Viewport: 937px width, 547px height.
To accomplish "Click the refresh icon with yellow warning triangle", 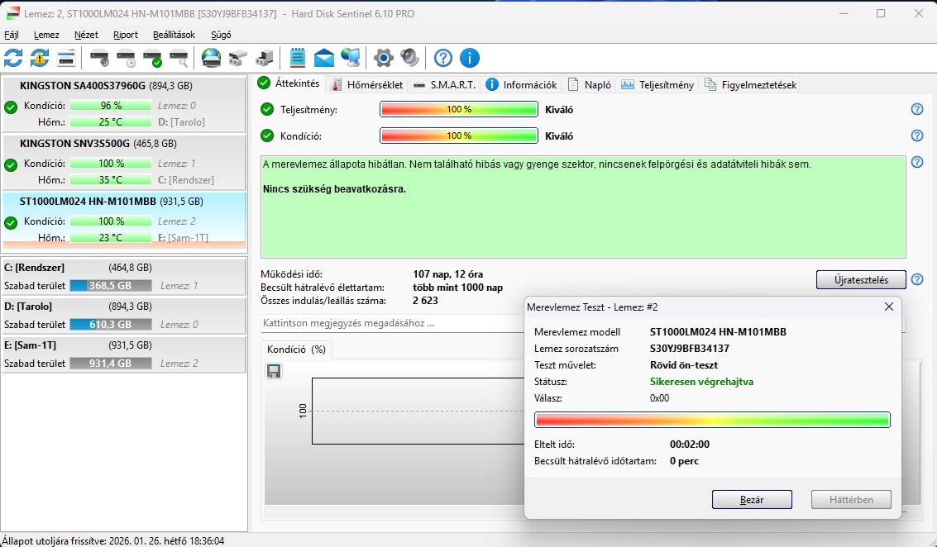I will point(40,58).
